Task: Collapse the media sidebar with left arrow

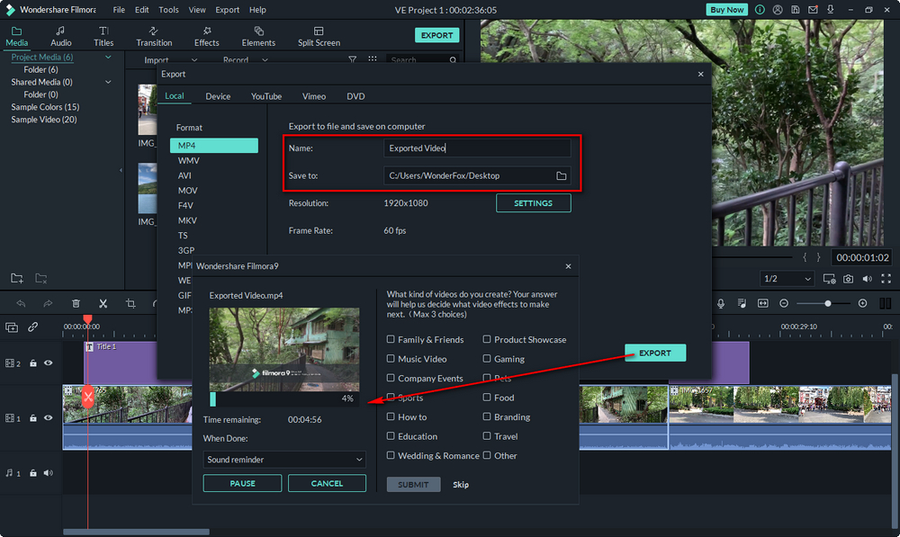Action: click(x=121, y=170)
